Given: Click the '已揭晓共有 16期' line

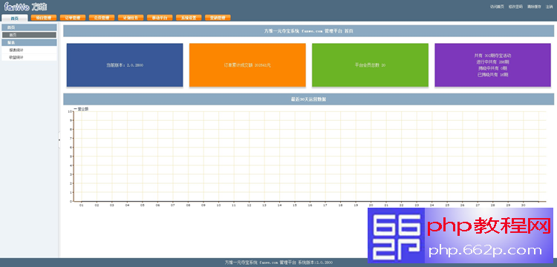Looking at the screenshot, I should pos(492,75).
